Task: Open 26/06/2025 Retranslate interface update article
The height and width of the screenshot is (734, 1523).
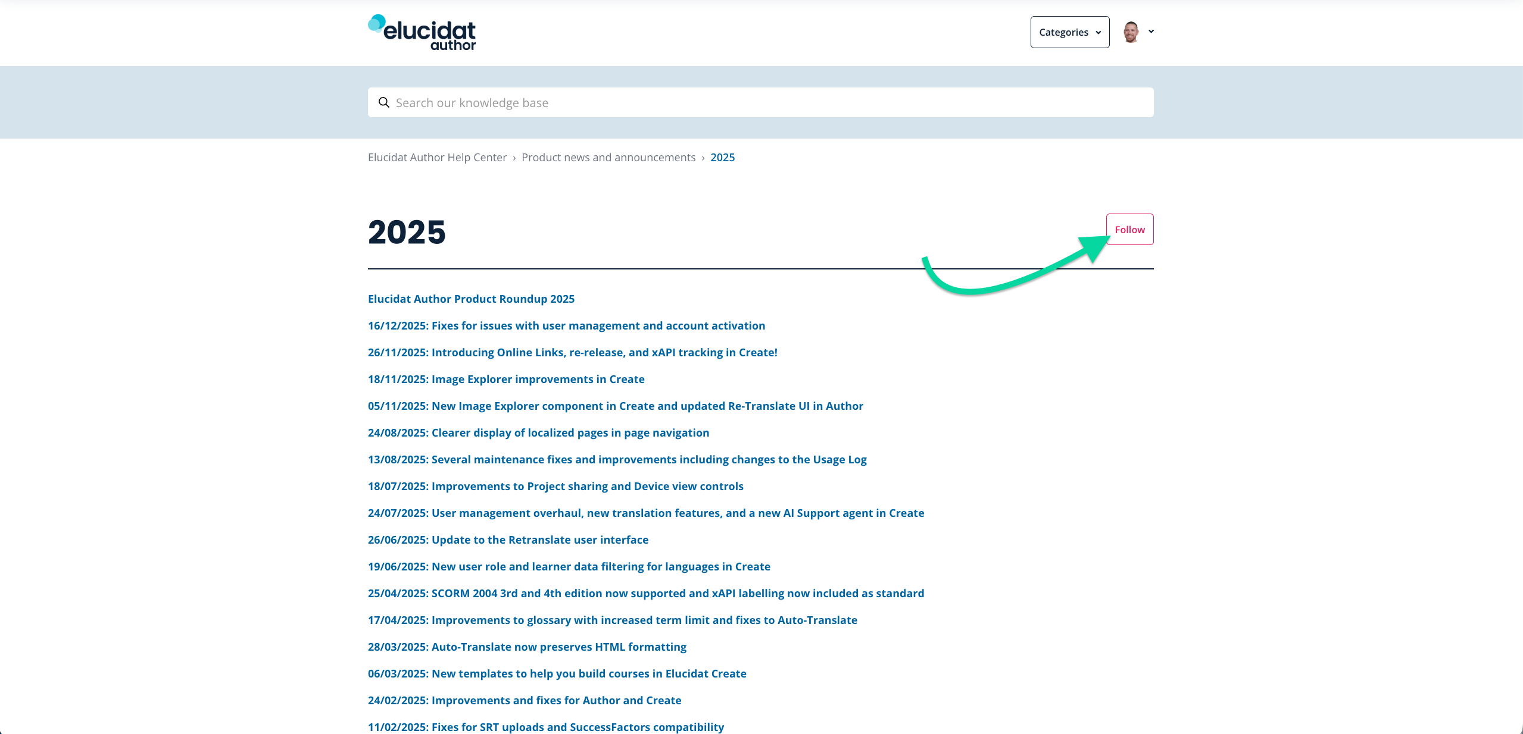Action: (x=508, y=539)
